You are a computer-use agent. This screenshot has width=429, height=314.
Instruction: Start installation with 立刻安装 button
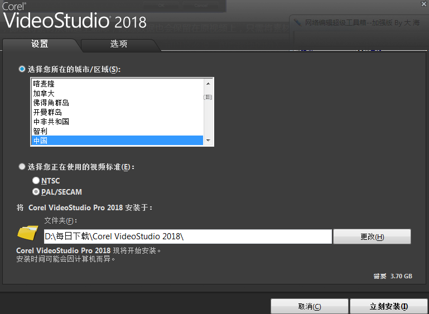(x=388, y=306)
